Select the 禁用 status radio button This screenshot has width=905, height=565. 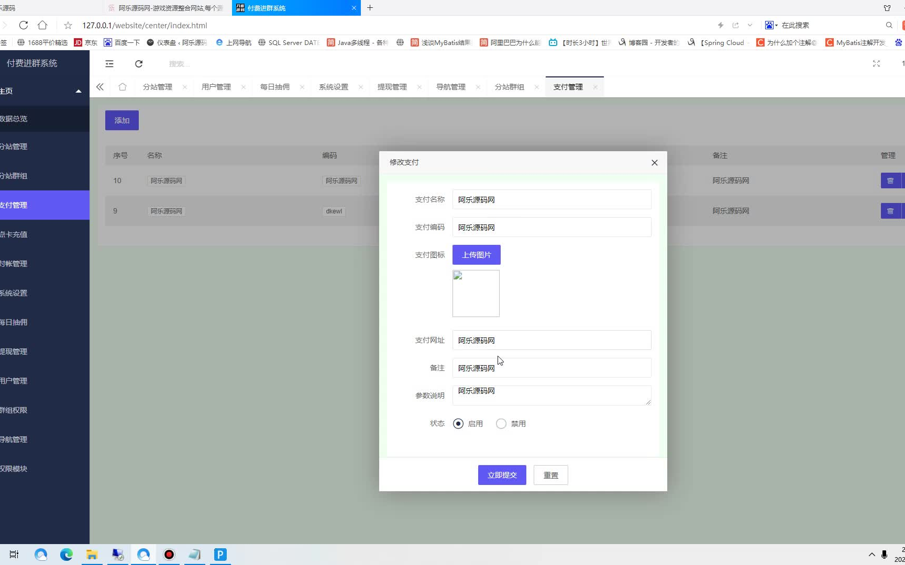tap(501, 424)
